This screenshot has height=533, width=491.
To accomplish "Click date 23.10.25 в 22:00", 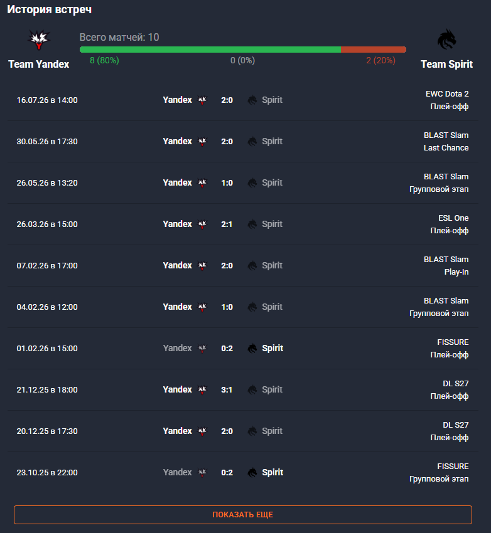I will click(x=47, y=473).
